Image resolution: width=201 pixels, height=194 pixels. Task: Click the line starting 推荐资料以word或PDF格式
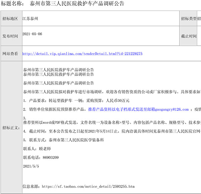pyautogui.click(x=112, y=123)
